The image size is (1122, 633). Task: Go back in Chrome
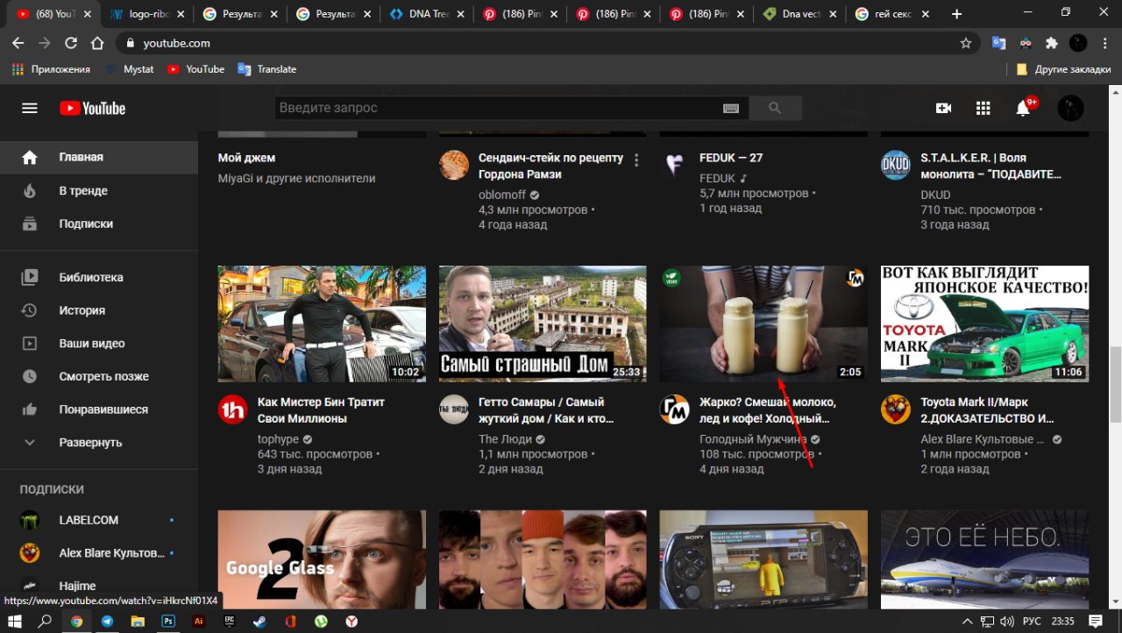tap(18, 43)
